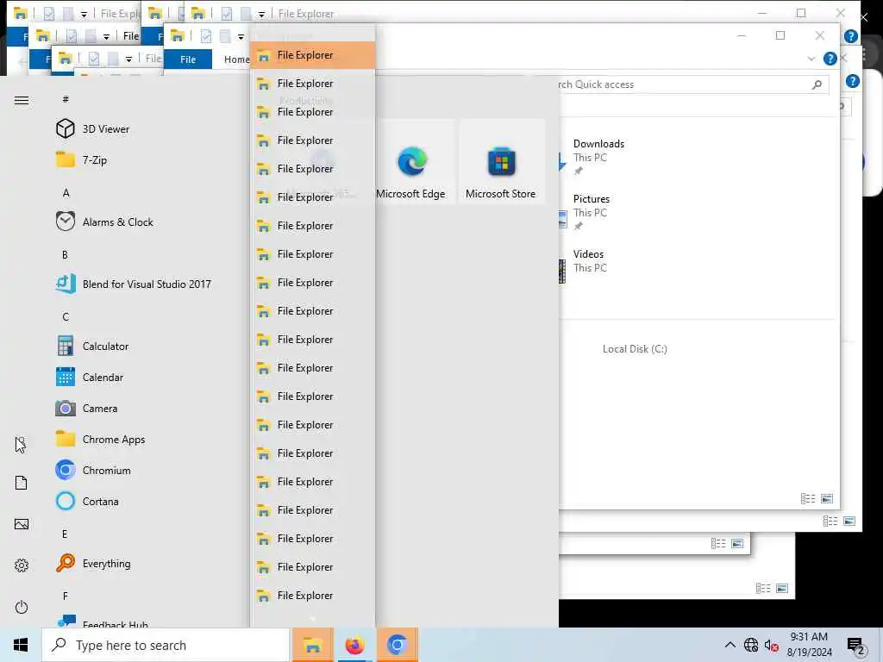Launch Alarms & Clock app

point(117,222)
